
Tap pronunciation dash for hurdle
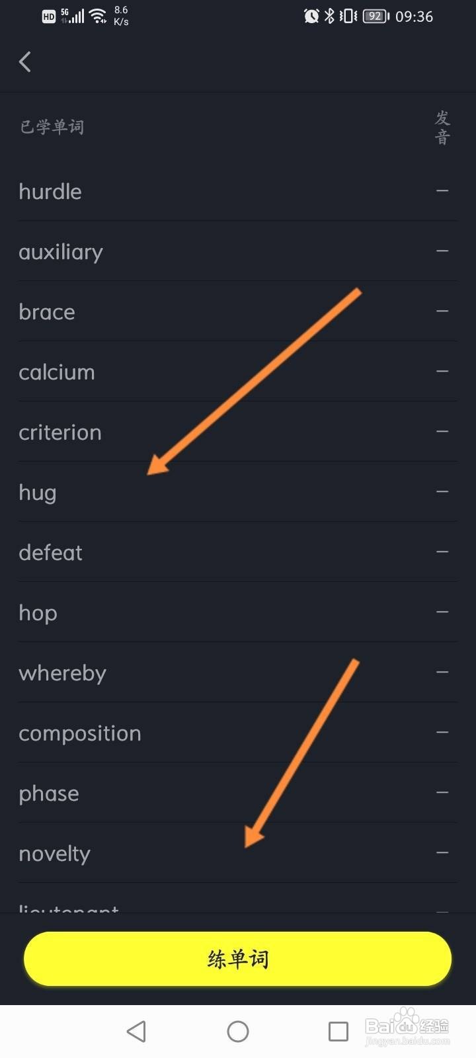tap(442, 191)
